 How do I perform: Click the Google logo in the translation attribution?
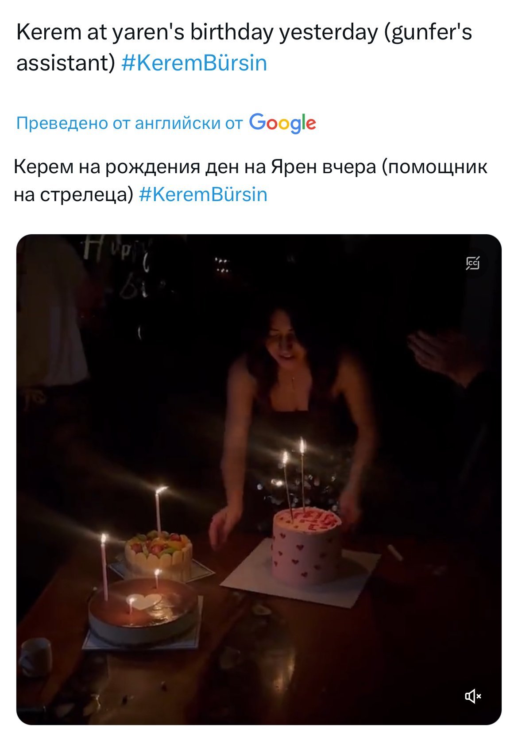point(283,124)
